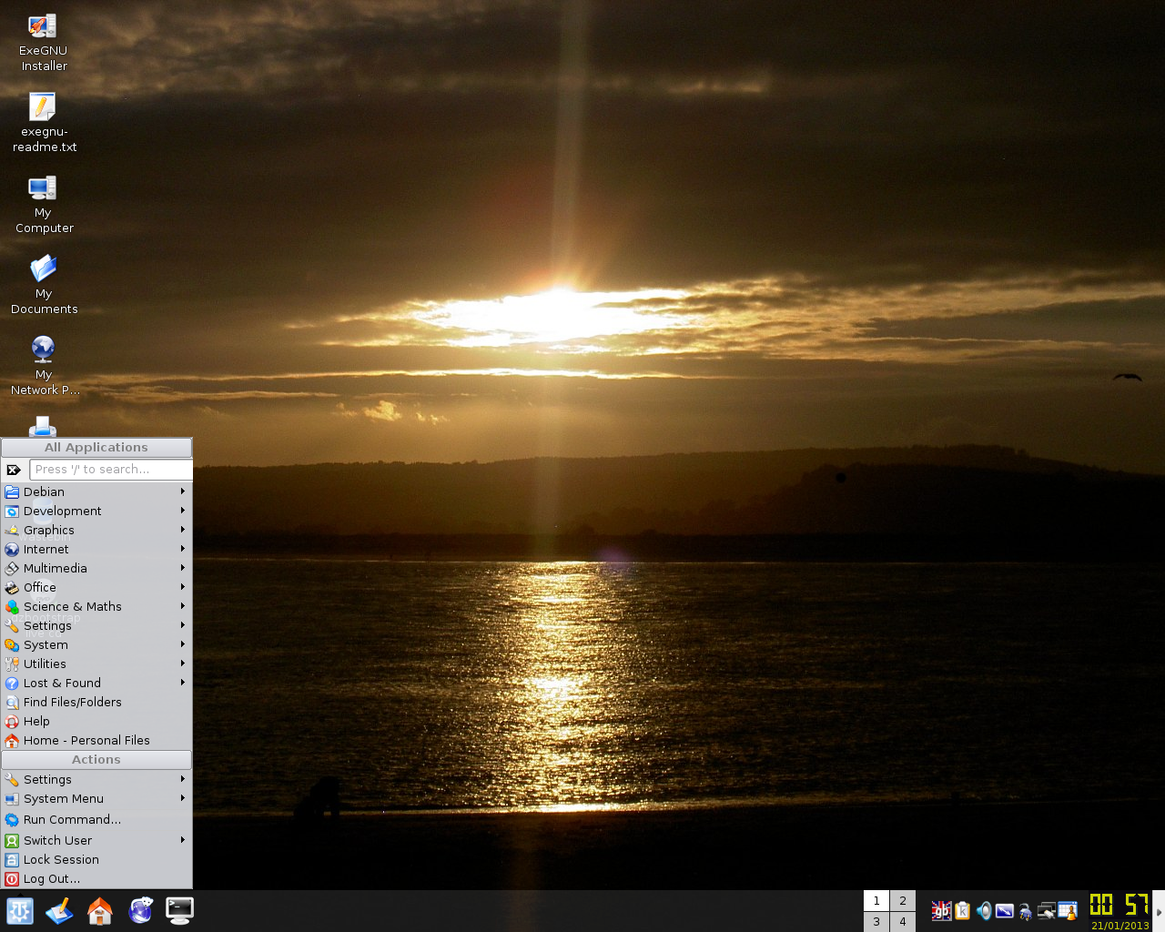
Task: Choose Run Command... from the Actions list
Action: (x=96, y=819)
